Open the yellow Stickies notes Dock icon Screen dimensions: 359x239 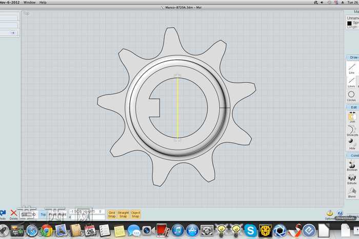pos(119,231)
